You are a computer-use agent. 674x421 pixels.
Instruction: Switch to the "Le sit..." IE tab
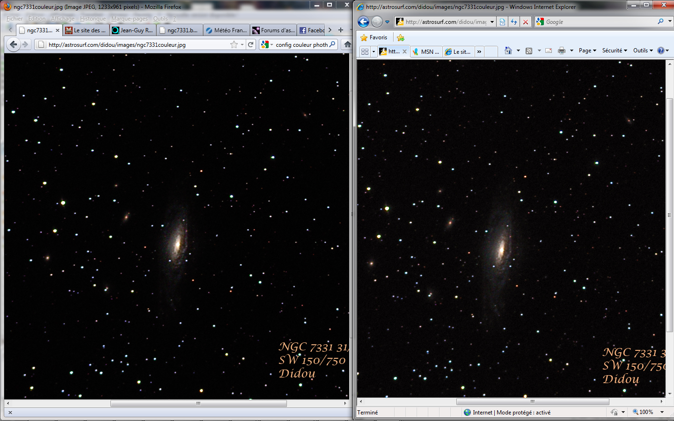point(459,51)
